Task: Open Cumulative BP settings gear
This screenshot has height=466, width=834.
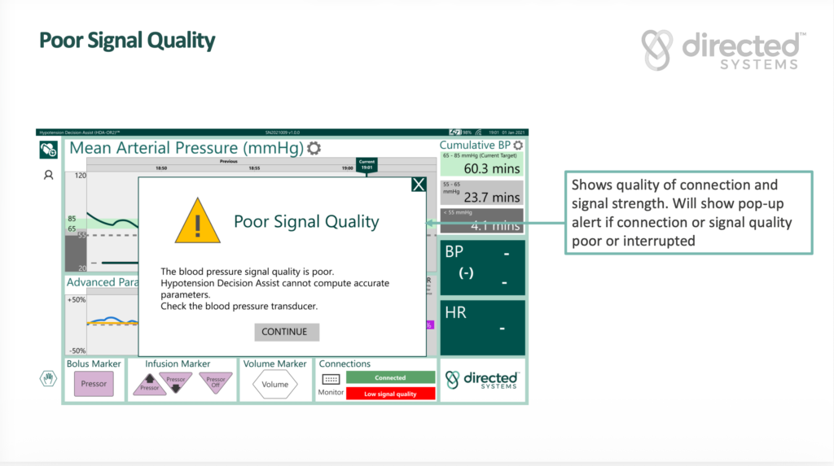Action: tap(518, 146)
